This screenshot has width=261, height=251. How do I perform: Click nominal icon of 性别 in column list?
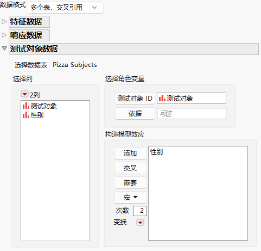[x=26, y=115]
